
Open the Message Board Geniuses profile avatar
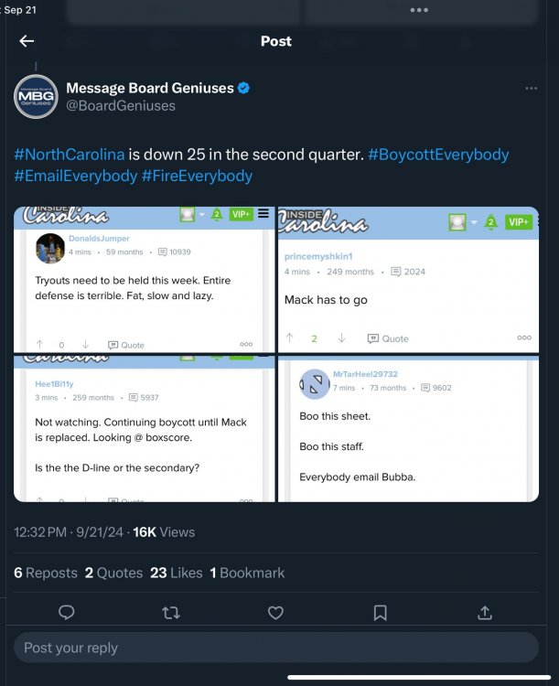click(x=37, y=97)
